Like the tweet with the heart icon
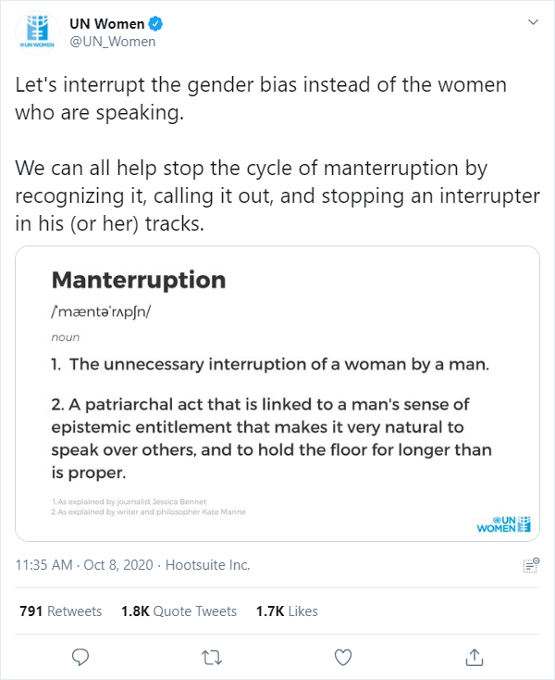The image size is (555, 680). pyautogui.click(x=343, y=658)
